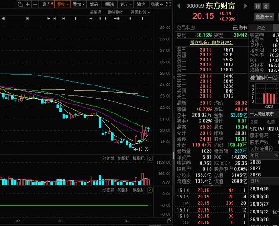Close the volume indicator panel

[x=150, y=158]
